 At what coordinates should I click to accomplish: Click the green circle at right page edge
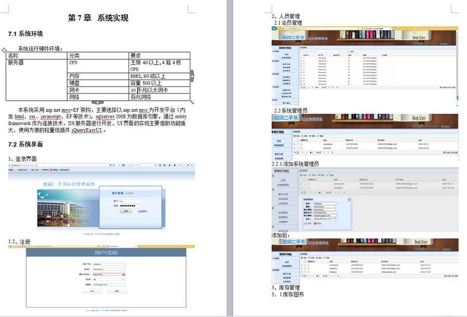coord(457,98)
